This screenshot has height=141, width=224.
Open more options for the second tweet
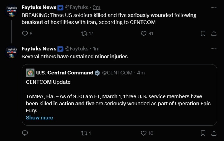point(214,49)
